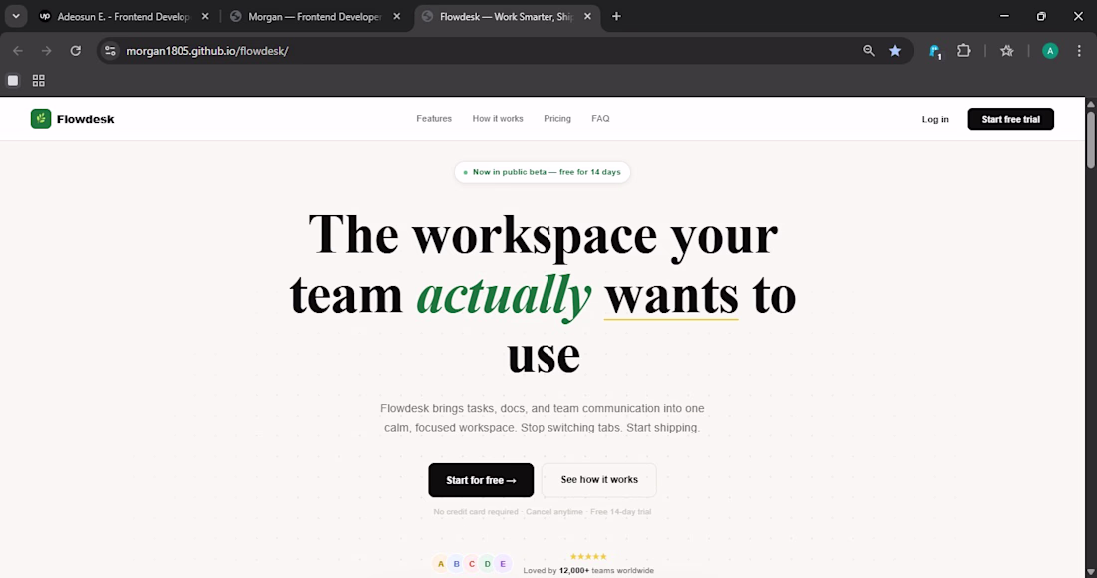Open the tab search dropdown arrow
The image size is (1097, 578).
(15, 16)
